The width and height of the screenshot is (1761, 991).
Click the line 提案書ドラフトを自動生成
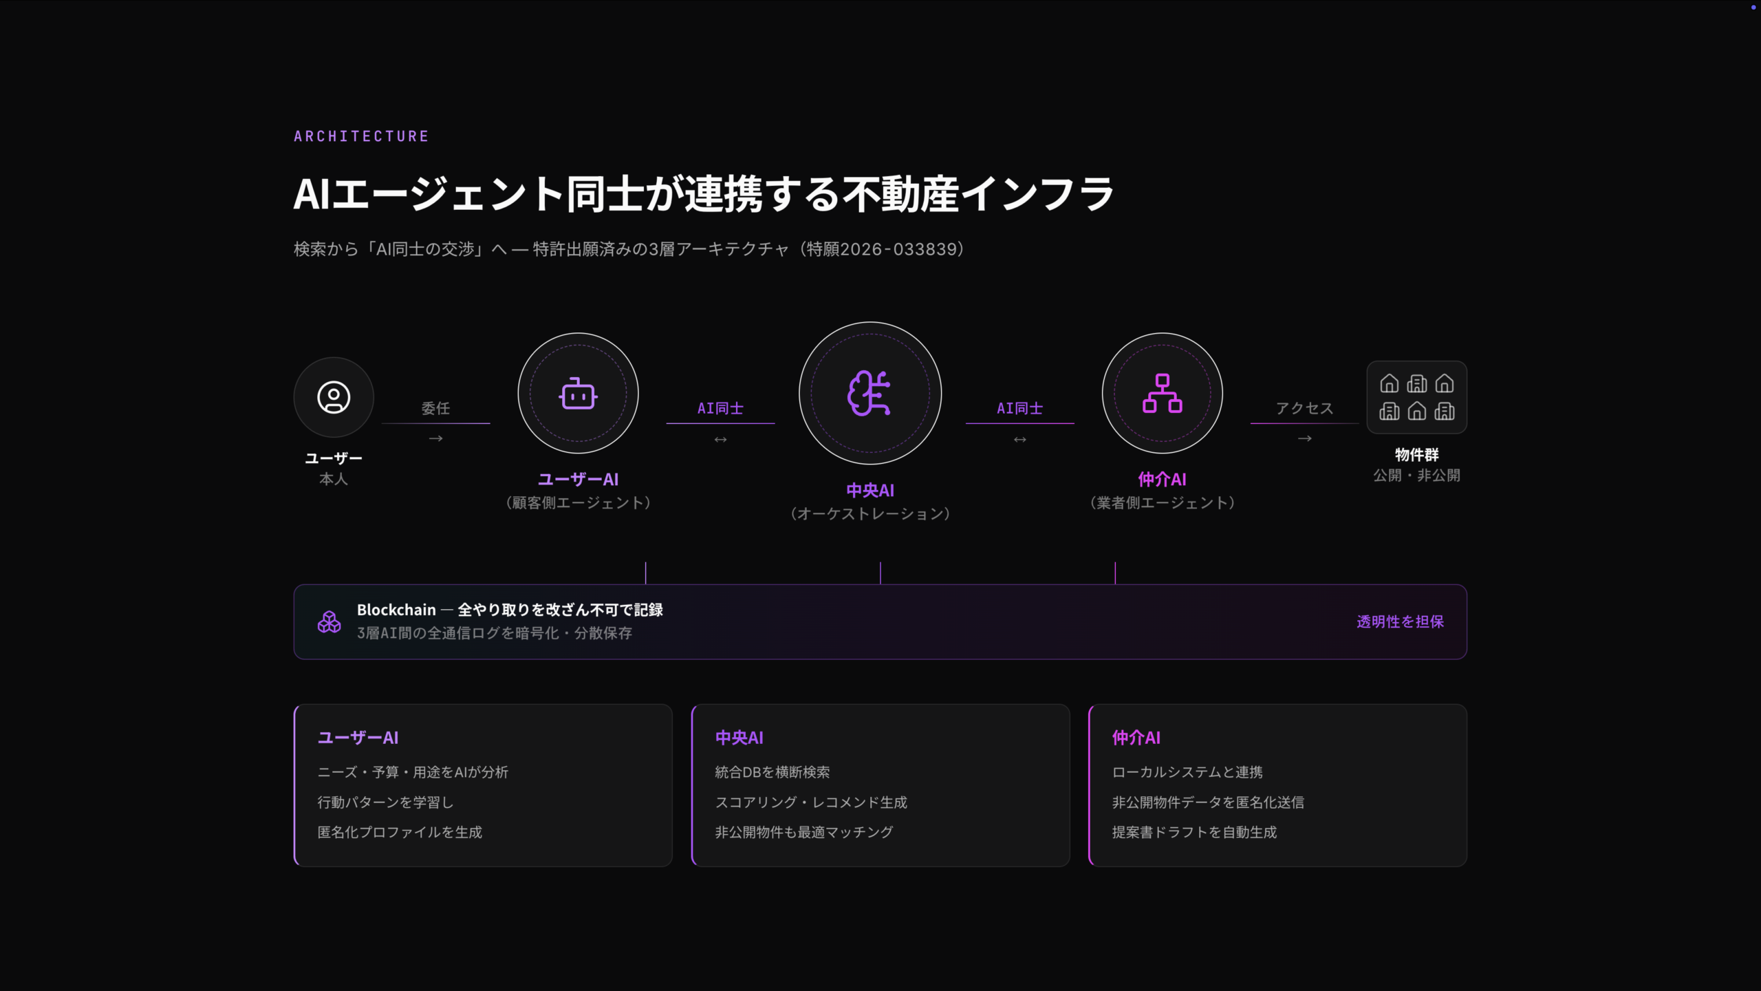1194,832
